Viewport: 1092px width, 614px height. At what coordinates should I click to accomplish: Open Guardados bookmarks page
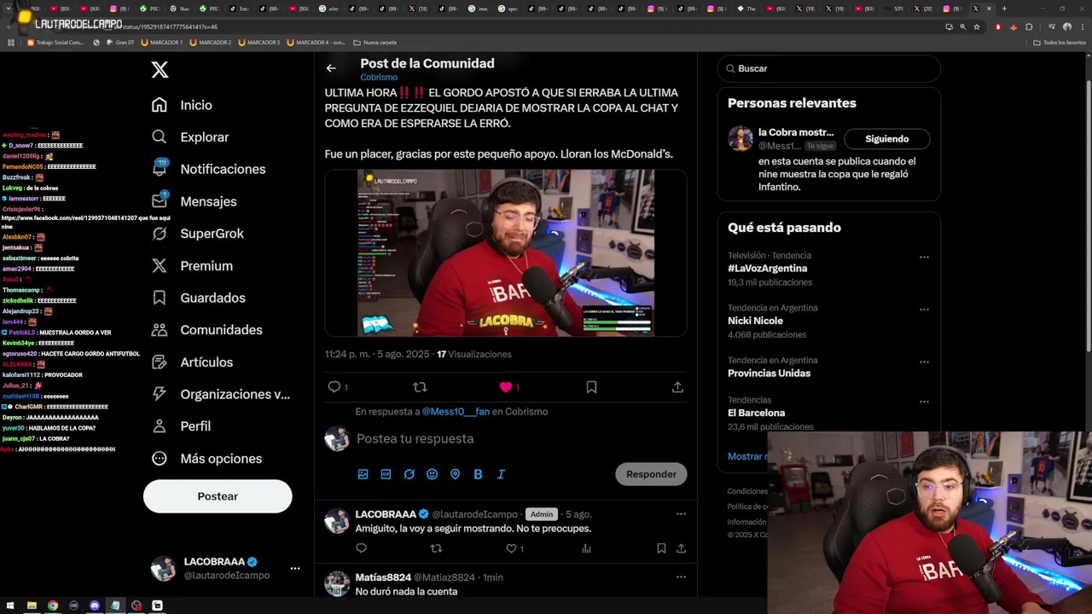[x=198, y=298]
